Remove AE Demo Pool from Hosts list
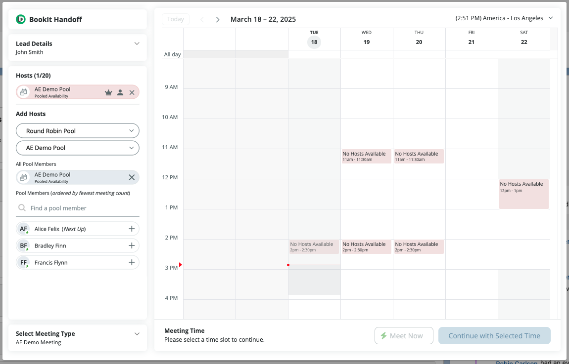Screen dimensions: 569x364 coord(132,92)
